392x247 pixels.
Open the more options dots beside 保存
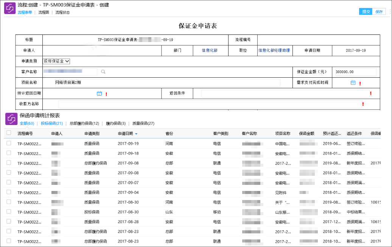point(390,11)
